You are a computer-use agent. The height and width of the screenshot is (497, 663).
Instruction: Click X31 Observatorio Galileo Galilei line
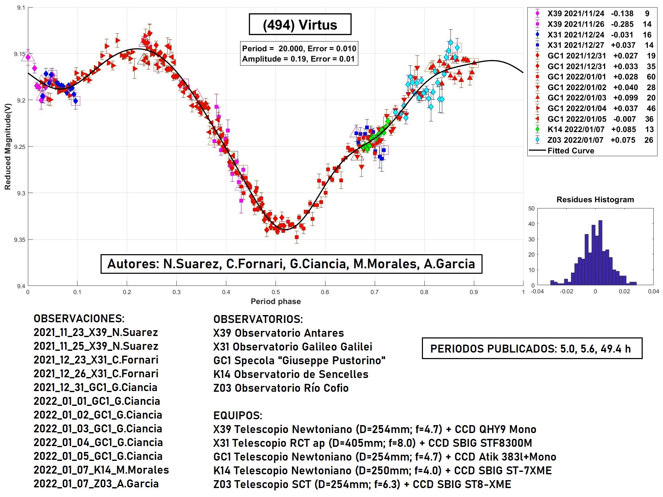coord(293,347)
